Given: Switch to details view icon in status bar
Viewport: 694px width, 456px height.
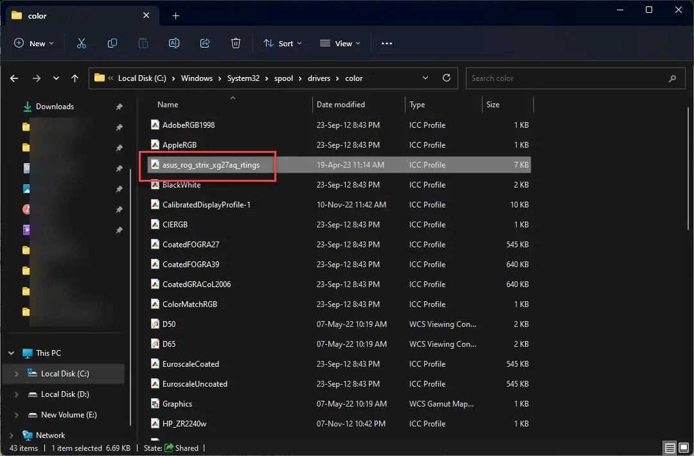Looking at the screenshot, I should click(x=670, y=448).
